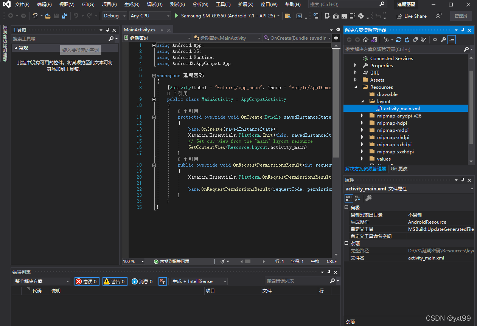Click the View Code icon in Solution Explorer
477x326 pixels.
(x=435, y=40)
